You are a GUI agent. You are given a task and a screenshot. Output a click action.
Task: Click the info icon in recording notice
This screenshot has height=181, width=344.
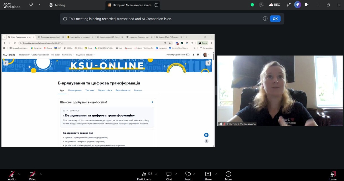tap(265, 19)
